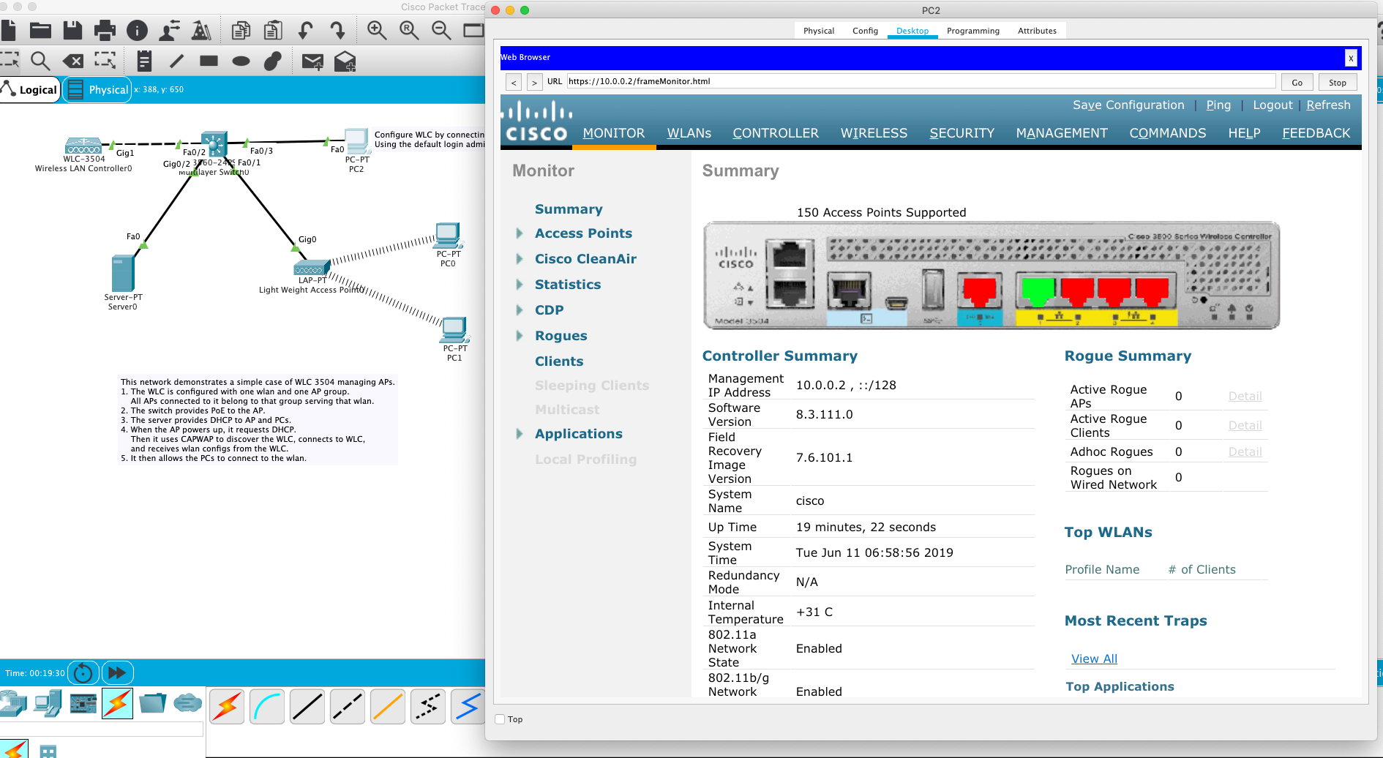Expand the Applications tree item
The image size is (1383, 758).
click(x=520, y=434)
